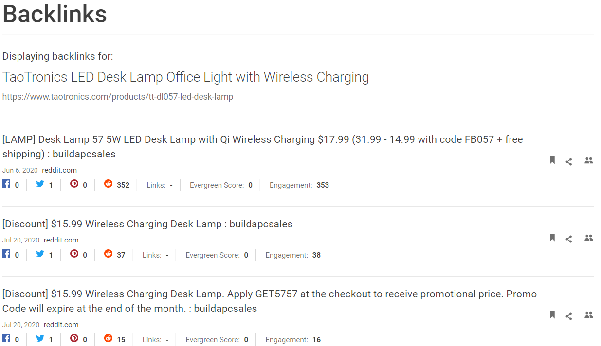Screen dimensions: 601x346
Task: View sharers icon for GET5757 result
Action: (589, 315)
